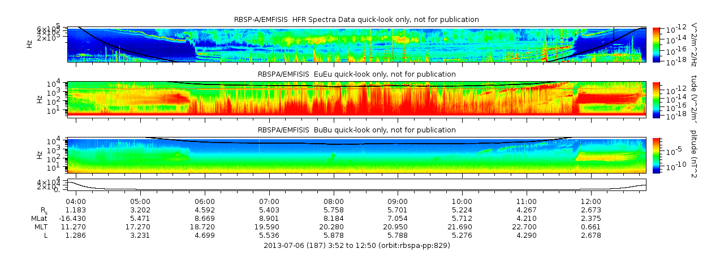
Task: Click the date and orbit caption text
Action: (x=357, y=246)
